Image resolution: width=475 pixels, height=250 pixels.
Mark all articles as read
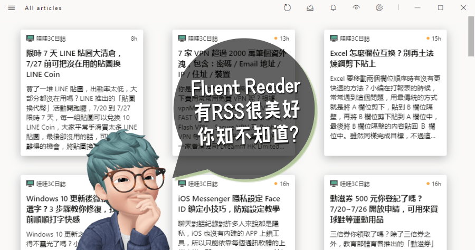point(310,8)
